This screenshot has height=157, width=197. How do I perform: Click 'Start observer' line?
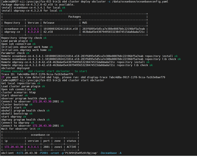15,95
